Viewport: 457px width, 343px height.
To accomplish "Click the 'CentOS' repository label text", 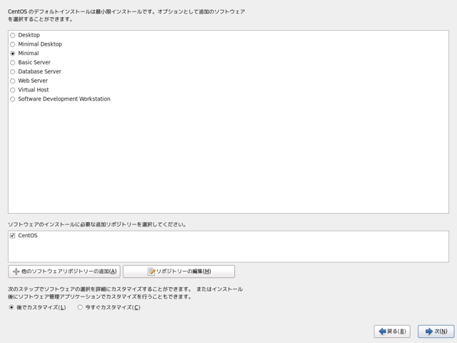I will click(28, 235).
